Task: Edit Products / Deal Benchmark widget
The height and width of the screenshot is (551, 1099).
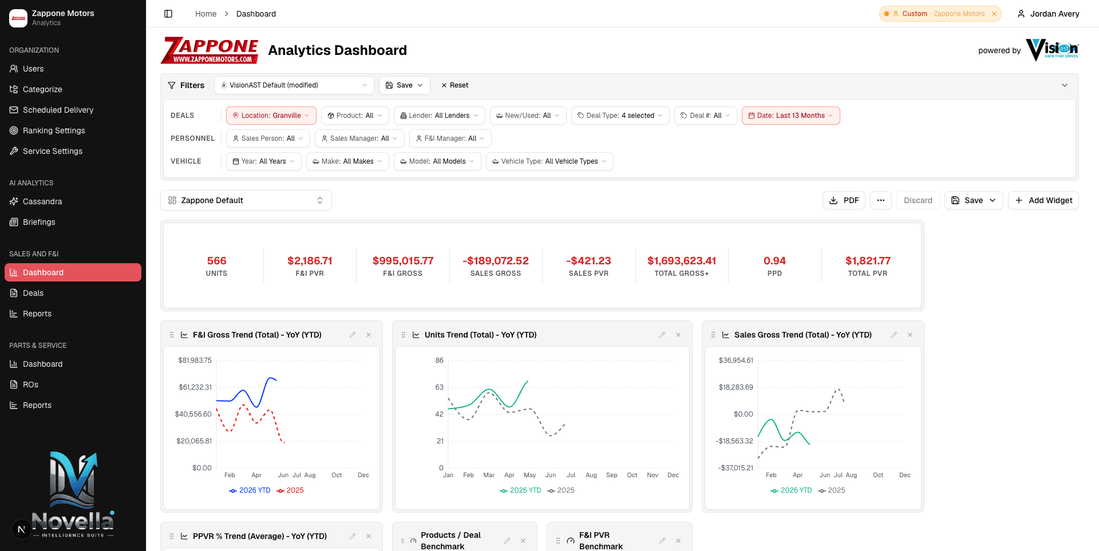Action: pyautogui.click(x=507, y=541)
